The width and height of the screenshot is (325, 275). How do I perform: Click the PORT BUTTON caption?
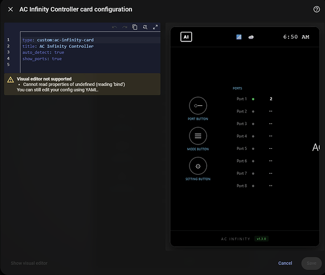[x=198, y=119]
